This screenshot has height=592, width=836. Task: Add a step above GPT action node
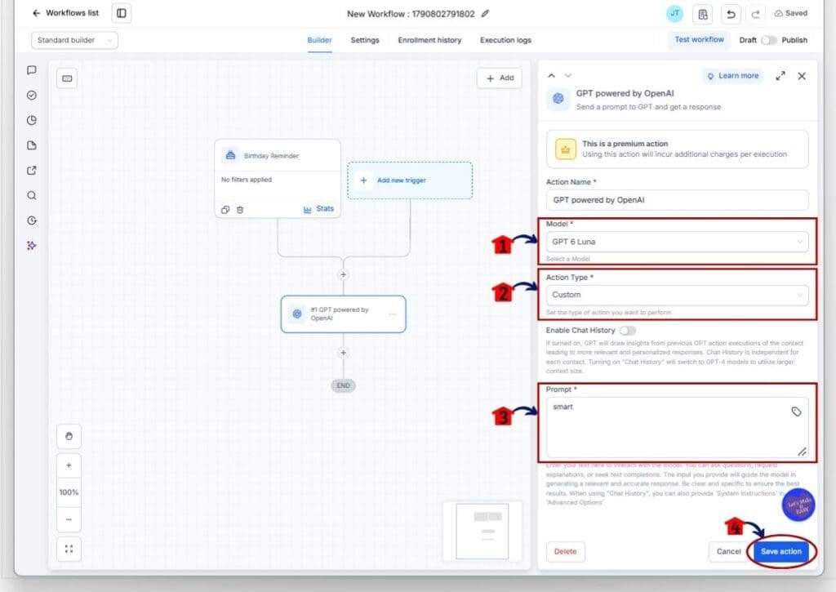tap(343, 274)
